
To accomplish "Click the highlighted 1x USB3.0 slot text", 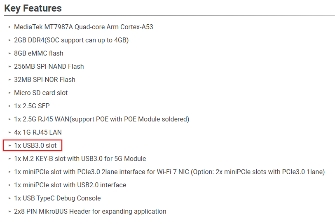I will [x=35, y=145].
